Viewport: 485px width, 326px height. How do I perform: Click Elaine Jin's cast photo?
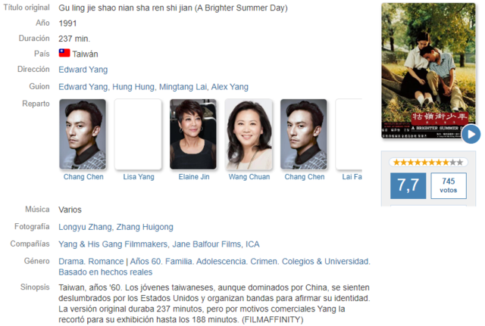193,135
